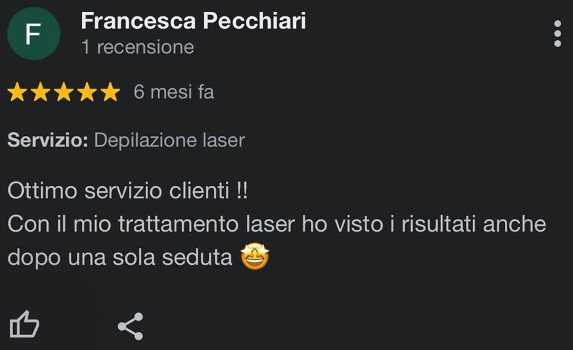
Task: Click the word 'trattamento' in the review
Action: point(178,224)
